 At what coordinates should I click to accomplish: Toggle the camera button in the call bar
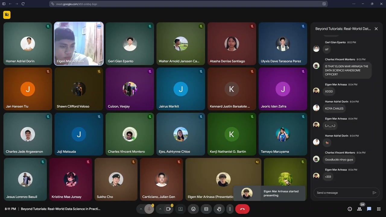click(x=168, y=209)
